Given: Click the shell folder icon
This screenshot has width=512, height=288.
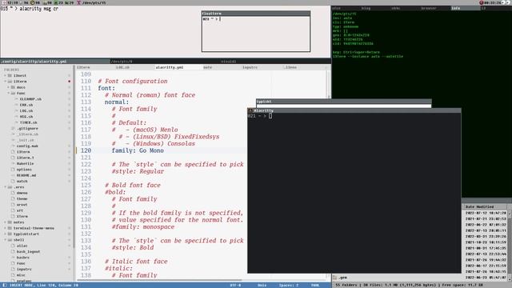Looking at the screenshot, I should [x=10, y=240].
